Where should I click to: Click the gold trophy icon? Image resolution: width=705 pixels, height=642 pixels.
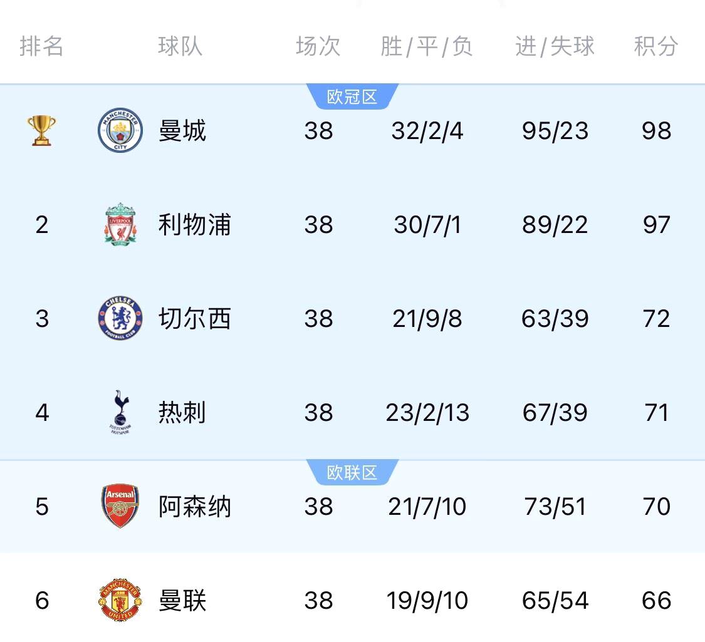tap(41, 130)
